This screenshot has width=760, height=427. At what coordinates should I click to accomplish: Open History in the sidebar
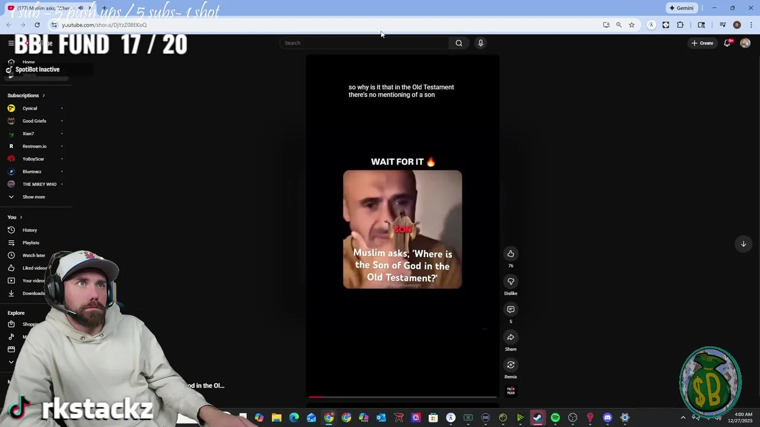pyautogui.click(x=36, y=230)
